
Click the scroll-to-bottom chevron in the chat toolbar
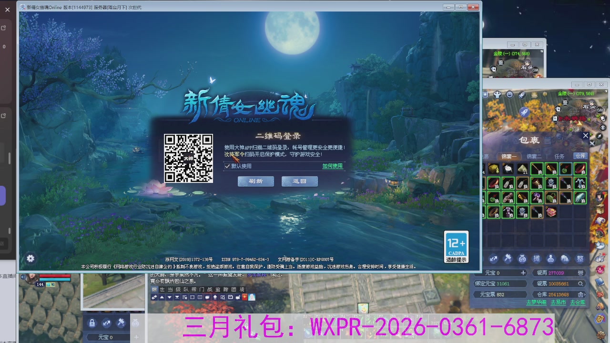pyautogui.click(x=177, y=298)
